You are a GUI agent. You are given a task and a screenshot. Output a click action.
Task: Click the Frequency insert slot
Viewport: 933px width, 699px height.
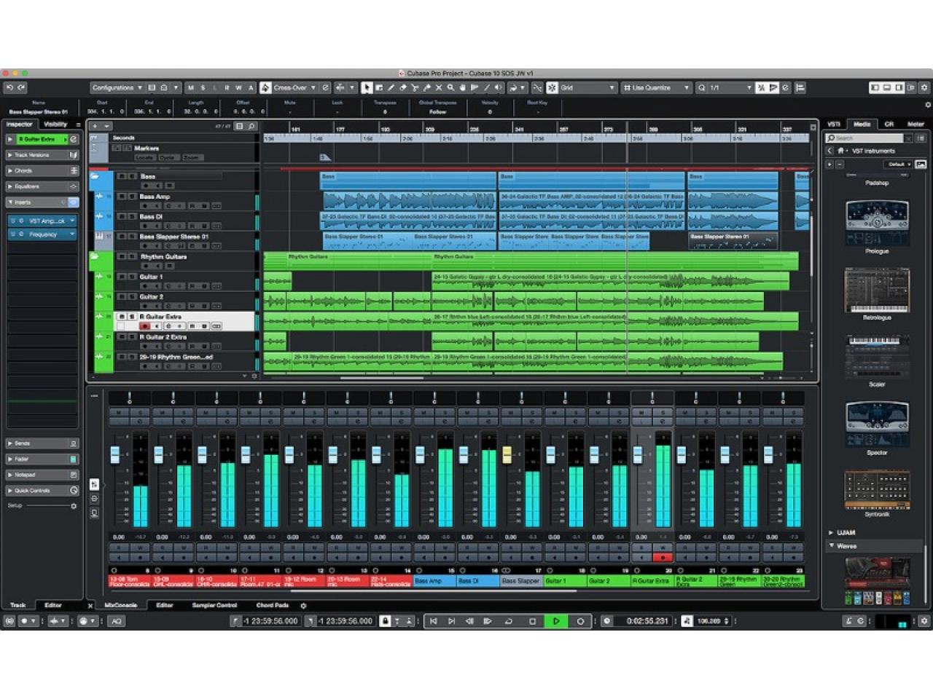pyautogui.click(x=42, y=234)
